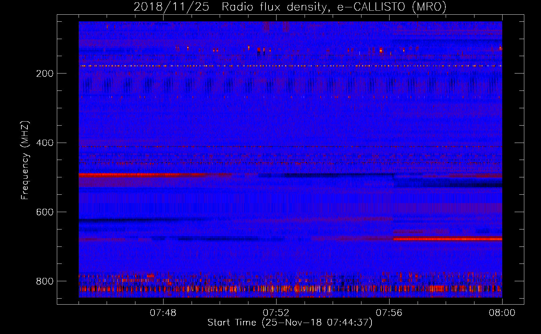This screenshot has width=541, height=334.
Task: Select the 'Frequency (MHZ)' axis label
Action: pos(25,160)
